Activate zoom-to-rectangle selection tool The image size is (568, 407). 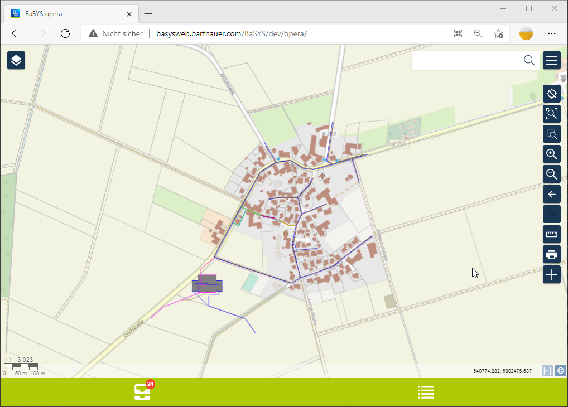pyautogui.click(x=552, y=134)
